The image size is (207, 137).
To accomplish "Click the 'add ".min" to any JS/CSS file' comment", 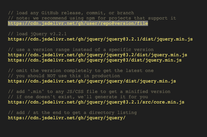I will (89, 92).
